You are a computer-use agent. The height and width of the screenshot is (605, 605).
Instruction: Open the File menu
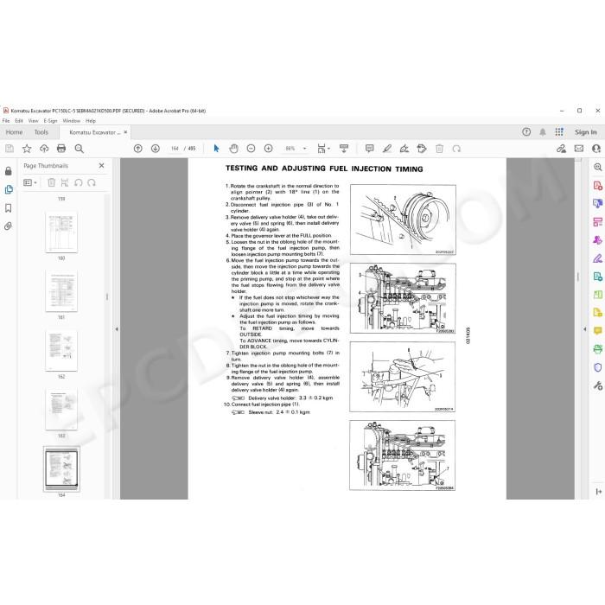point(6,121)
